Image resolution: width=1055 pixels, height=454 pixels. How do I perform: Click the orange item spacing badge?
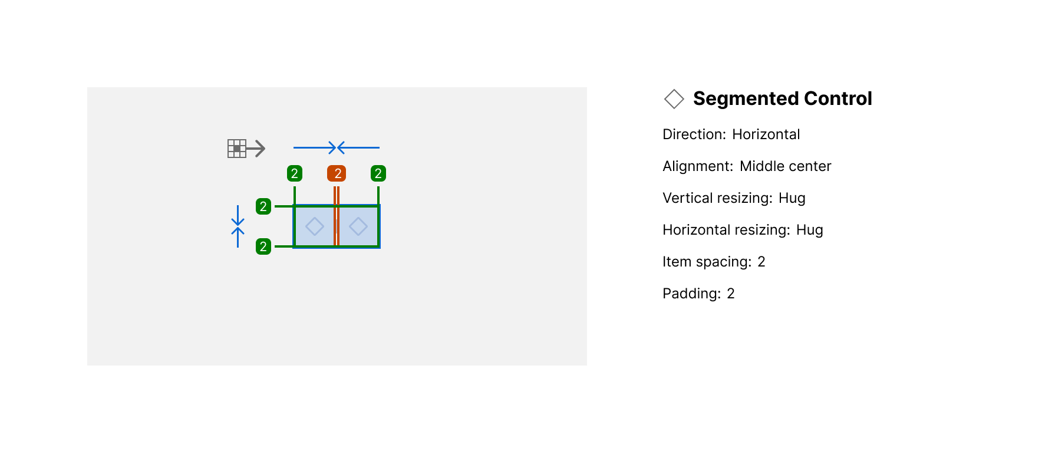[337, 173]
